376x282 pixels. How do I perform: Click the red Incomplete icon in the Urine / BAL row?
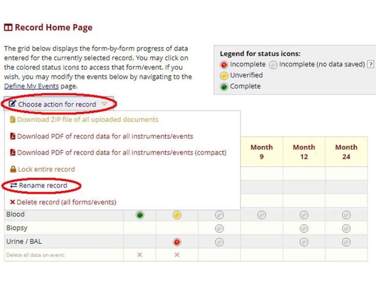[177, 242]
